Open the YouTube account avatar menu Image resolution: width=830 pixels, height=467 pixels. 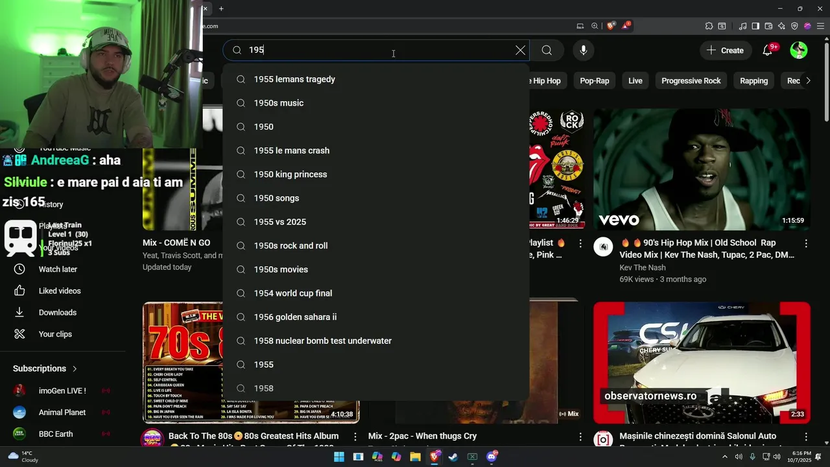799,51
